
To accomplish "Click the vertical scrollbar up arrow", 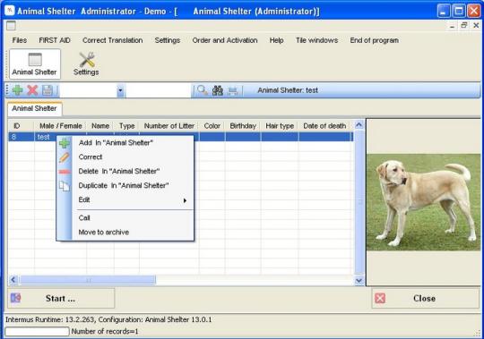I will [359, 125].
